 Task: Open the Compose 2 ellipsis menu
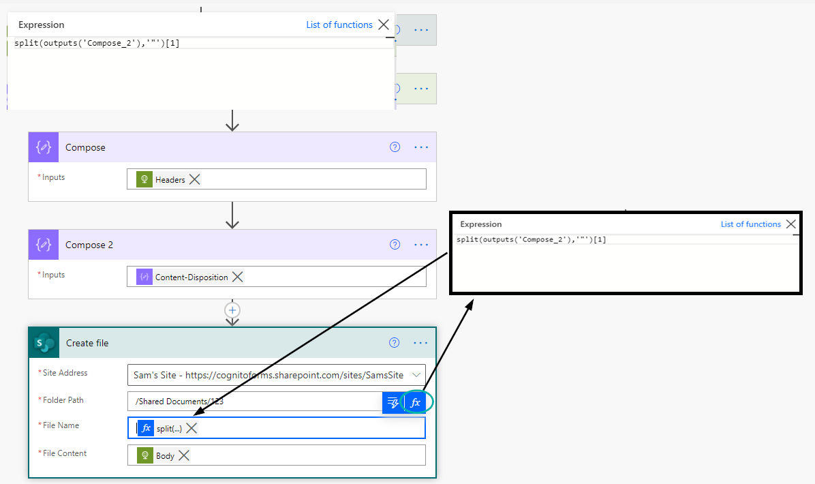[421, 244]
